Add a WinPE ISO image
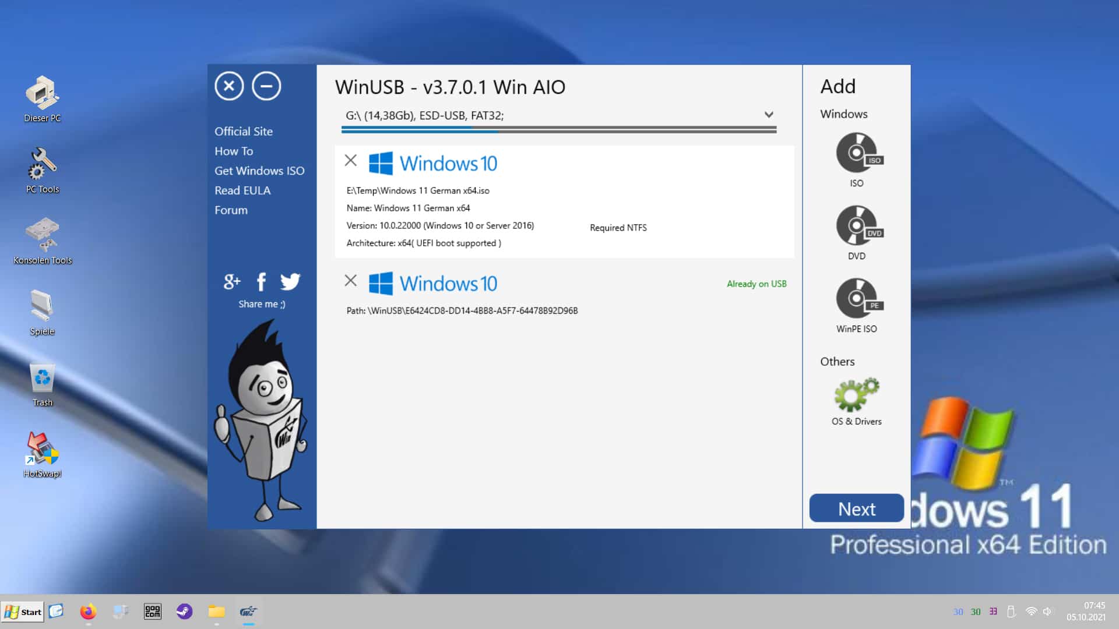The width and height of the screenshot is (1119, 629). tap(857, 305)
